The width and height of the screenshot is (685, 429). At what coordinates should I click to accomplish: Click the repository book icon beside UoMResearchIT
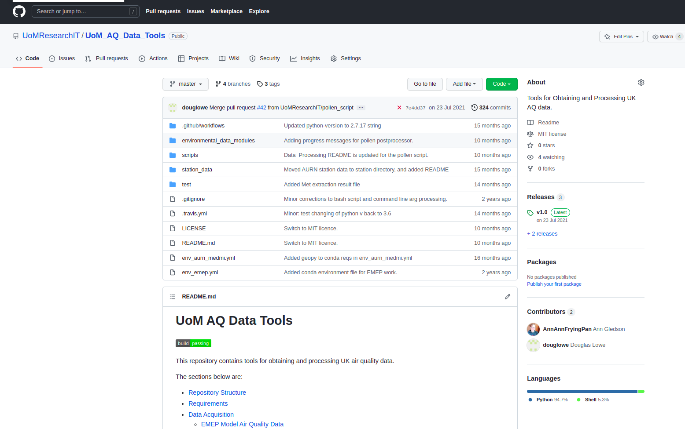16,36
